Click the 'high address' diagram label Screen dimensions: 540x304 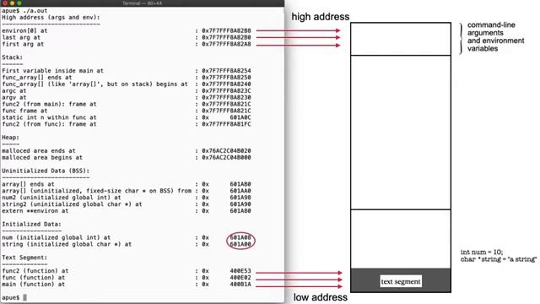coord(321,17)
